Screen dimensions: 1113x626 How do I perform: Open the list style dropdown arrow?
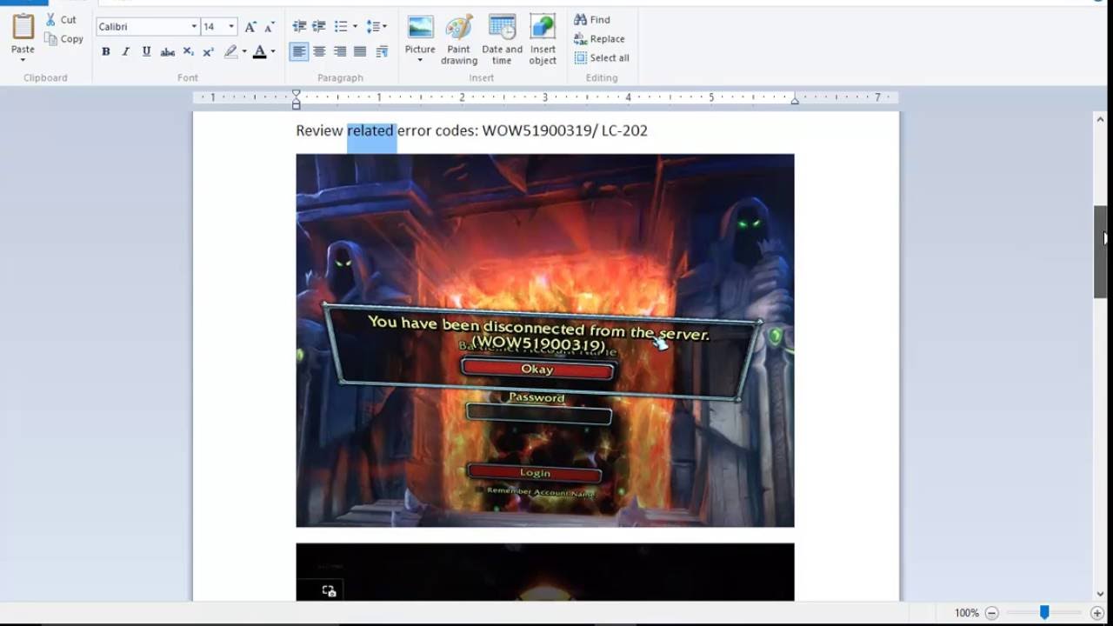tap(355, 27)
